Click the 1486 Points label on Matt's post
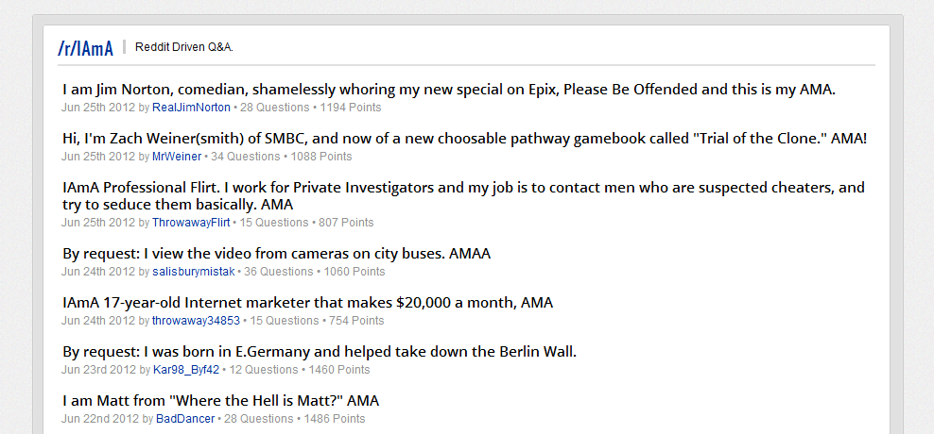The height and width of the screenshot is (434, 934). [334, 419]
